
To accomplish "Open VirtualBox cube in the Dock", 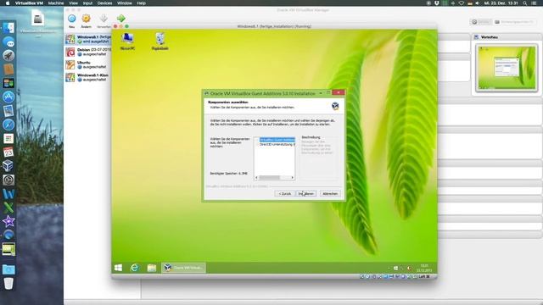I will tap(8, 166).
